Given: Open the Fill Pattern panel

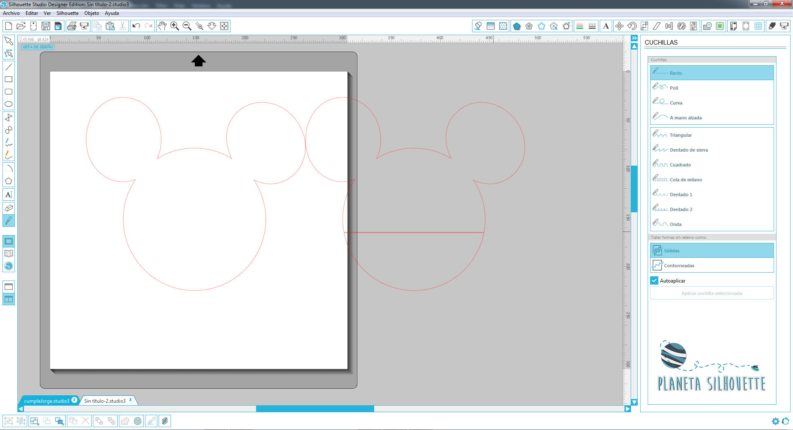Looking at the screenshot, I should (503, 26).
